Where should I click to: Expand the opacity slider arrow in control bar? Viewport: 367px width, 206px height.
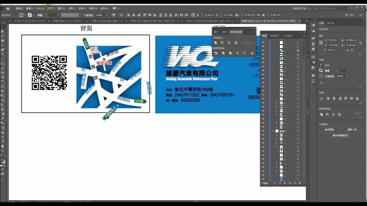pyautogui.click(x=107, y=15)
